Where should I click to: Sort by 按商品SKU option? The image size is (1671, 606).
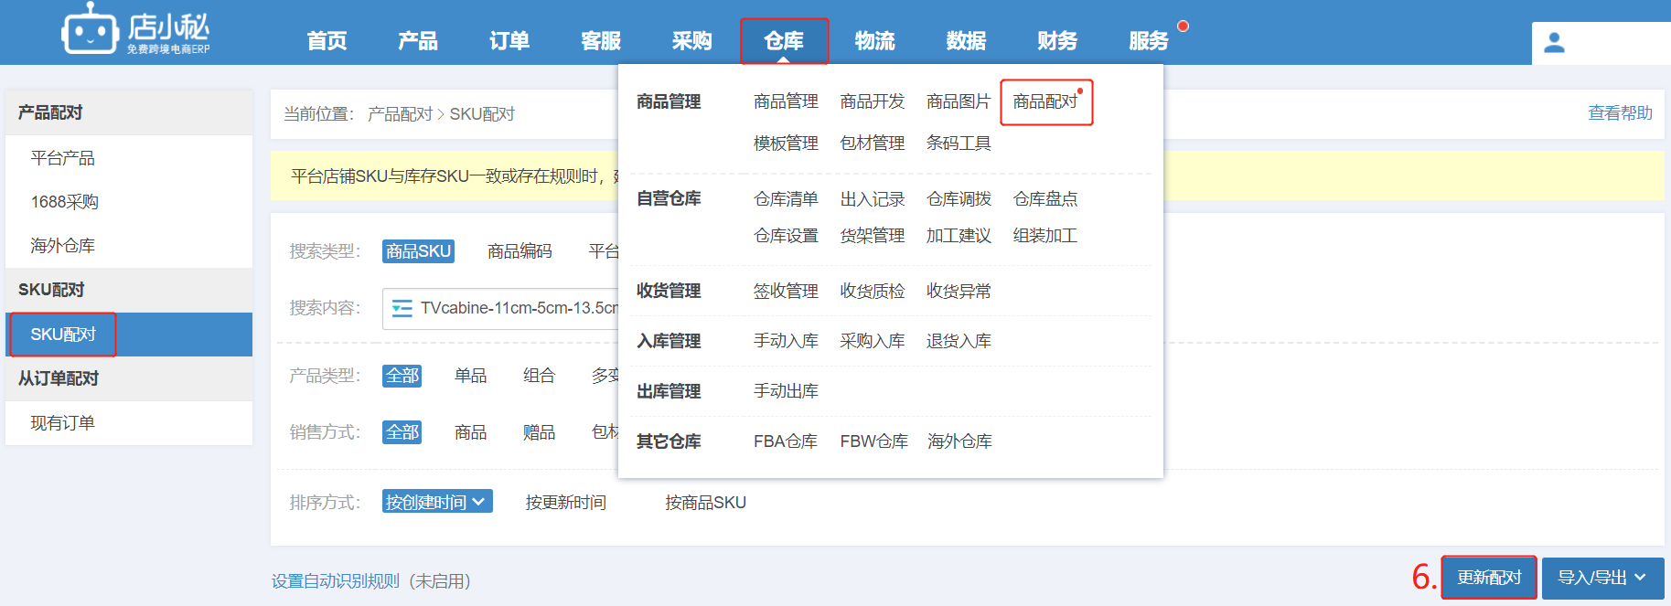704,503
